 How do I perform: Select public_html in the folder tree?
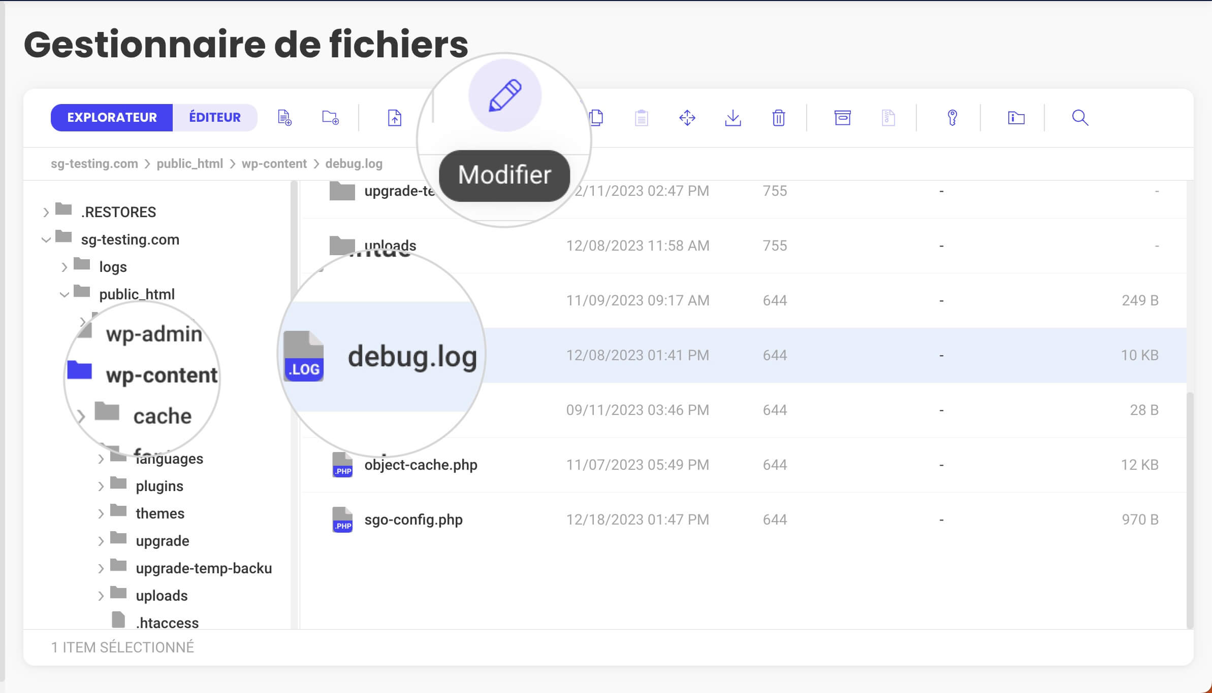tap(137, 294)
